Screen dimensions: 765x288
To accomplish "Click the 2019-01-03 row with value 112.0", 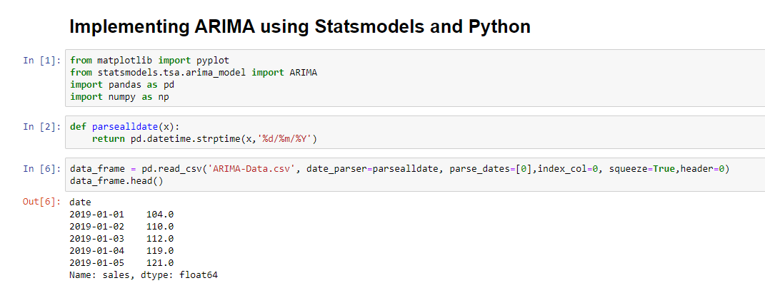I will point(122,238).
